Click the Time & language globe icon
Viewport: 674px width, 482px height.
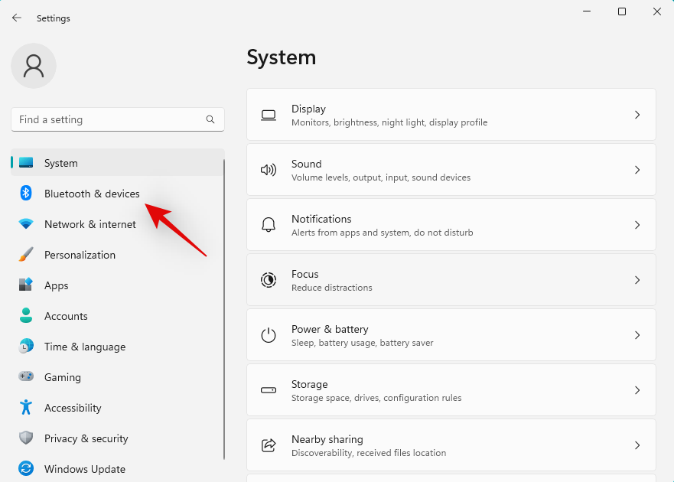click(x=26, y=346)
